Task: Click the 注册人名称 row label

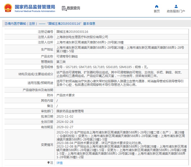Action: click(45, 37)
